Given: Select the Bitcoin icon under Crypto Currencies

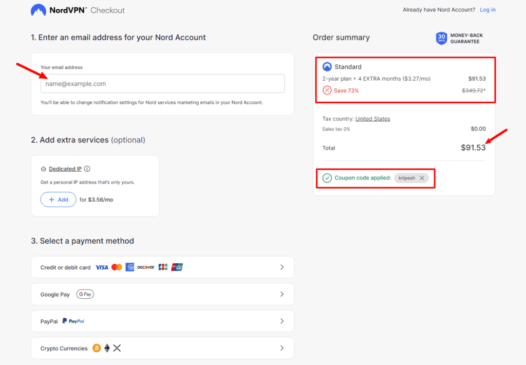Looking at the screenshot, I should [x=96, y=348].
